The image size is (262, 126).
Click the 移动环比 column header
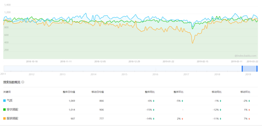[x=245, y=92]
